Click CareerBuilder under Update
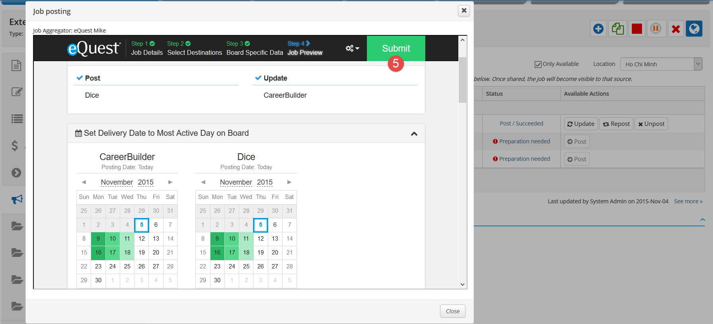Screen dimensions: 713x324 285,95
